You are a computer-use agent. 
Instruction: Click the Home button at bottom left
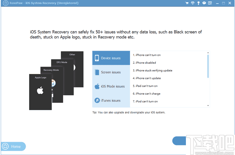13,146
